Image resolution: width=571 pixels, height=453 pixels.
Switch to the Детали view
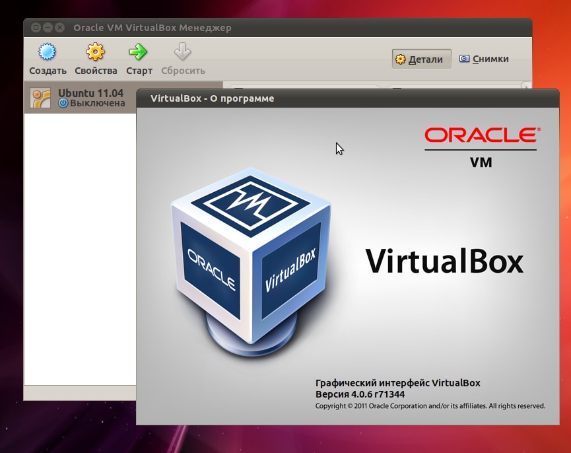tap(421, 59)
